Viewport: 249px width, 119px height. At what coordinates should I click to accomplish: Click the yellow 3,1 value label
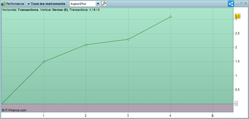[237, 16]
